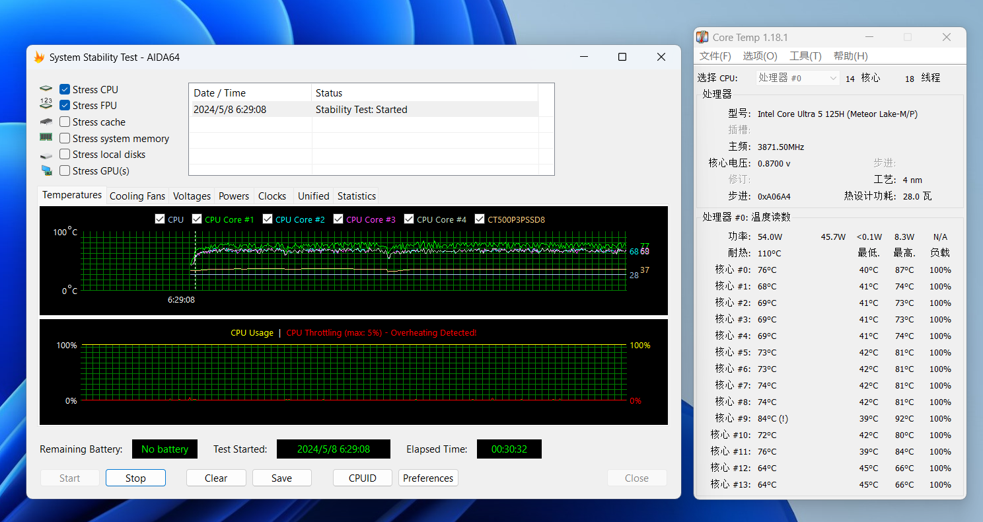Image resolution: width=983 pixels, height=522 pixels.
Task: Click the CPU Usage graph label
Action: click(x=252, y=332)
